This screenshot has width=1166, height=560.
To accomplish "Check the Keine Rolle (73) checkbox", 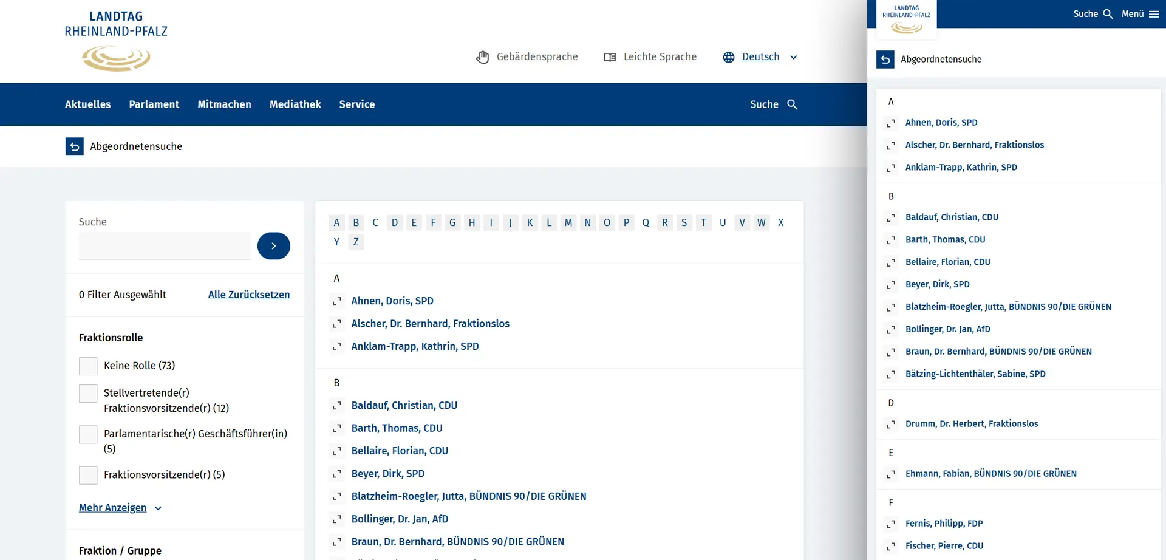I will [88, 366].
